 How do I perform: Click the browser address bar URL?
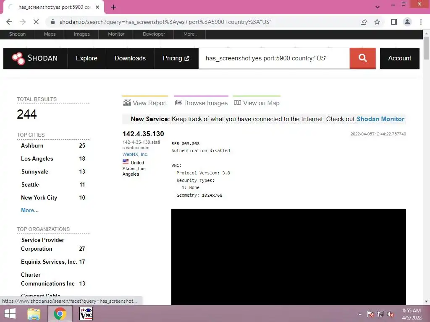(165, 22)
